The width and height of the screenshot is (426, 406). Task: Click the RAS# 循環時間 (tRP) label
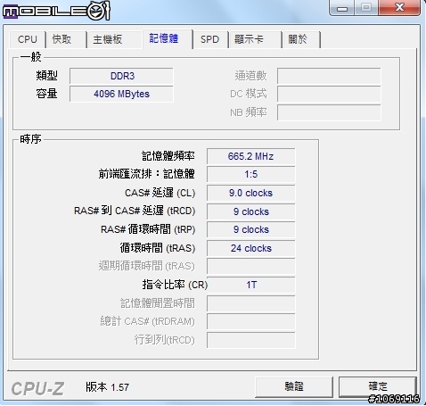click(148, 229)
